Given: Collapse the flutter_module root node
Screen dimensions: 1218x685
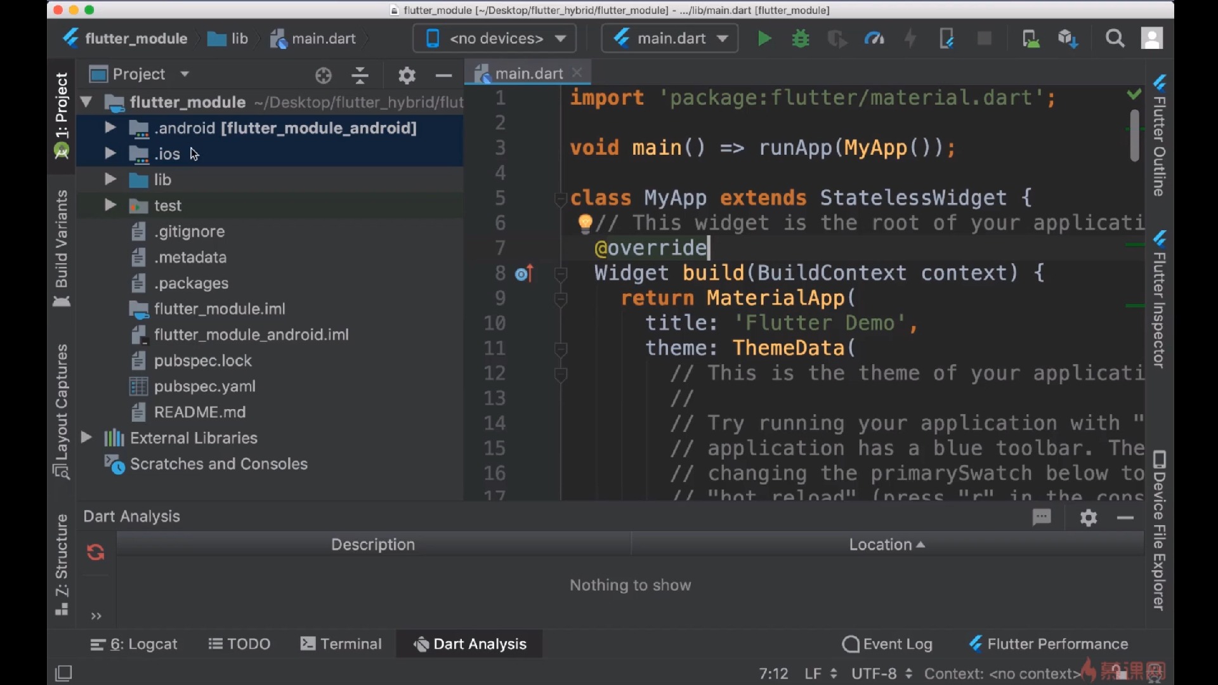Looking at the screenshot, I should tap(87, 101).
